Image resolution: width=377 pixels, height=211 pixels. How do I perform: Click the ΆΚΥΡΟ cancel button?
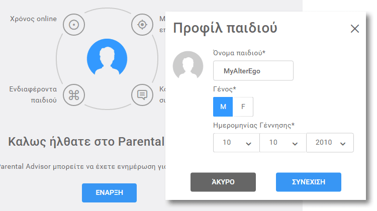pos(223,182)
